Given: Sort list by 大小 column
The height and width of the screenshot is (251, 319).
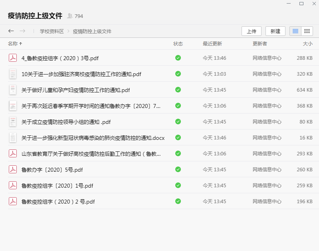Looking at the screenshot, I should [x=307, y=43].
